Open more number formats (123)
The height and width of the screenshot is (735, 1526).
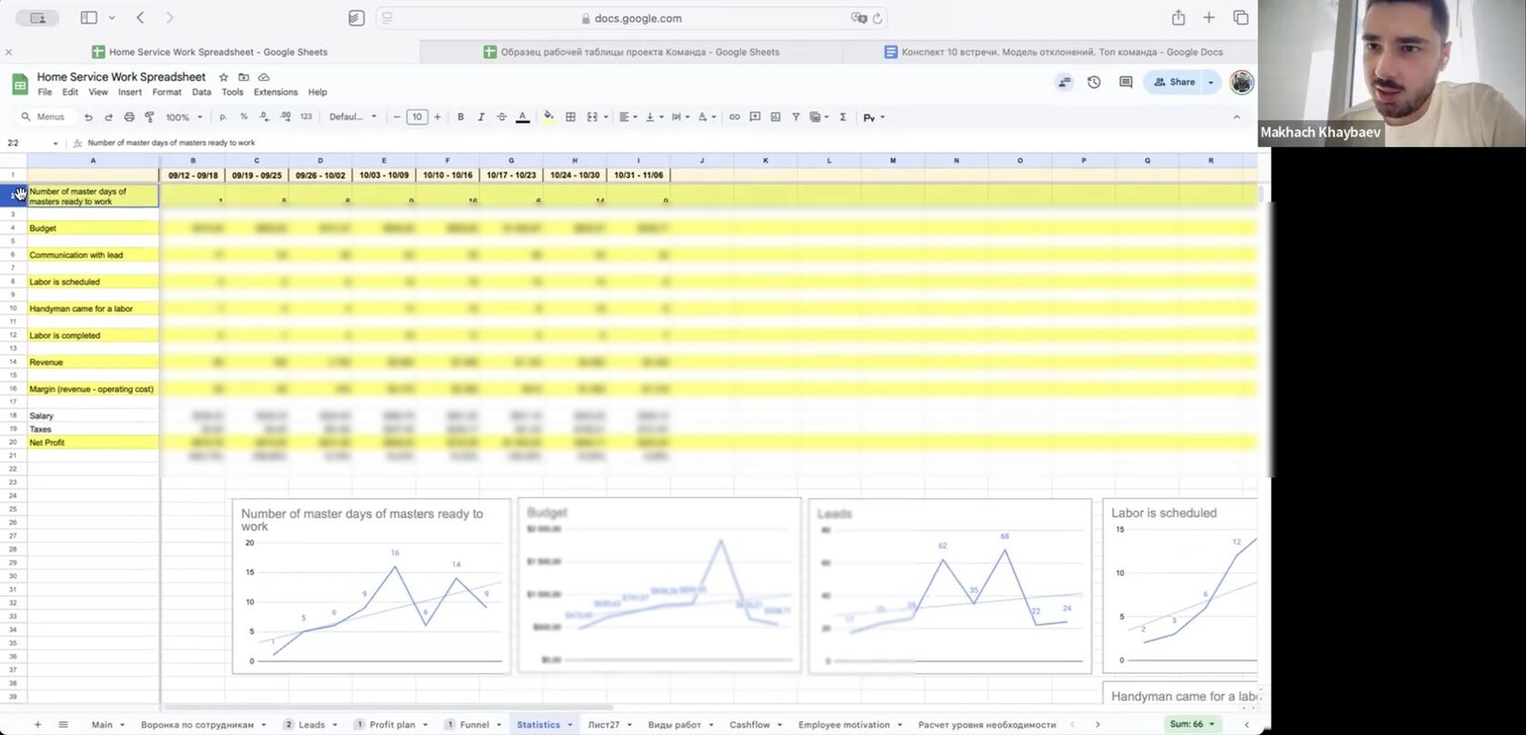pyautogui.click(x=306, y=117)
